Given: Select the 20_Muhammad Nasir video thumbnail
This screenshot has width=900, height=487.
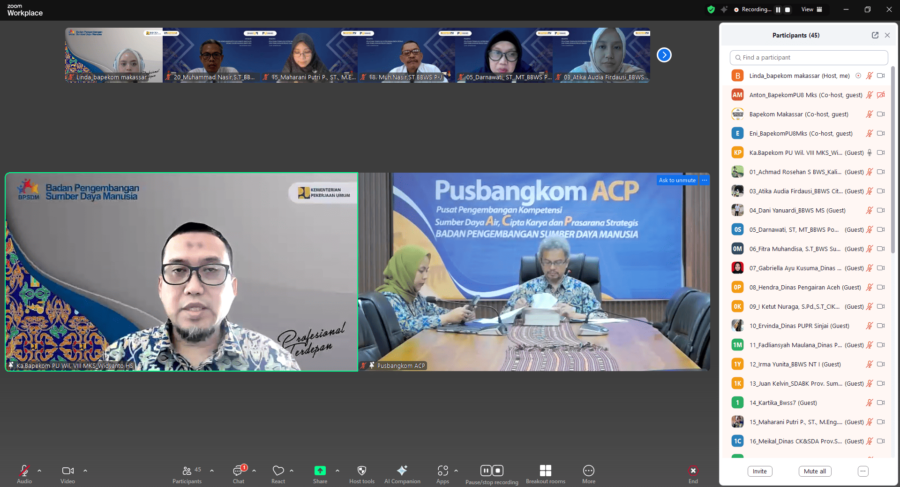Looking at the screenshot, I should point(211,55).
